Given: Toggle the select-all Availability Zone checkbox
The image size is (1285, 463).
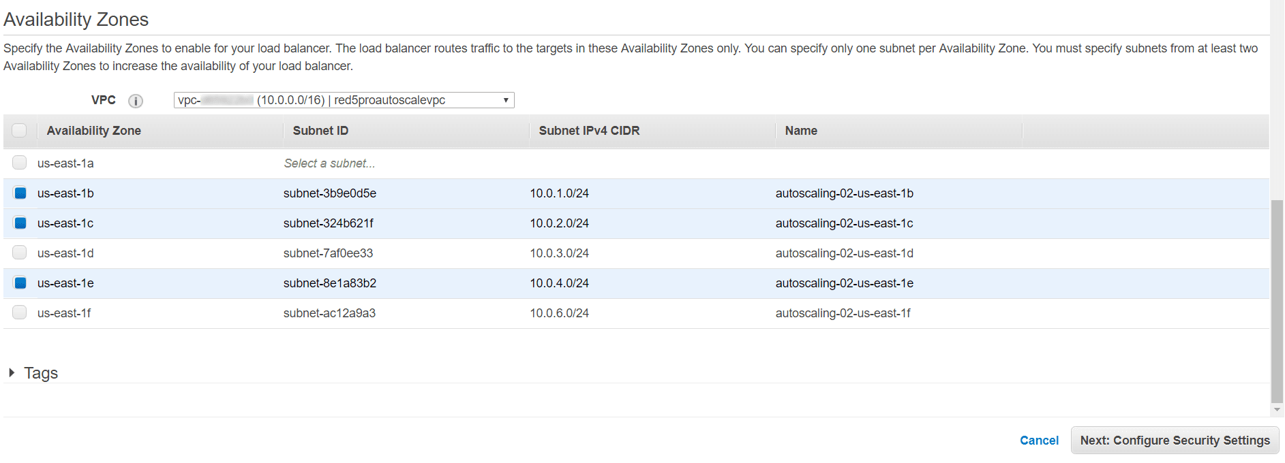Looking at the screenshot, I should tap(19, 130).
